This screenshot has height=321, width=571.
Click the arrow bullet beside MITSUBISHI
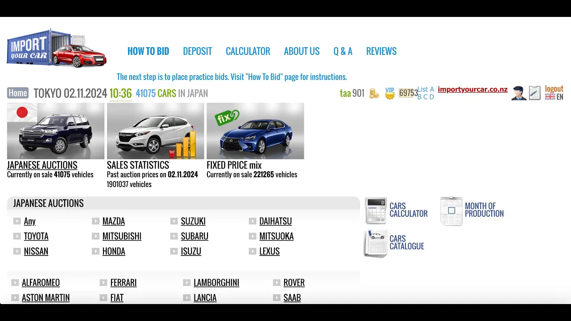click(x=95, y=236)
